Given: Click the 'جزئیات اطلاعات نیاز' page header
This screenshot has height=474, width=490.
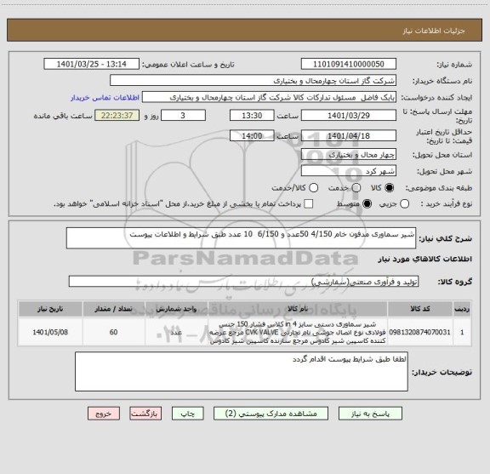Looking at the screenshot, I should coord(434,31).
